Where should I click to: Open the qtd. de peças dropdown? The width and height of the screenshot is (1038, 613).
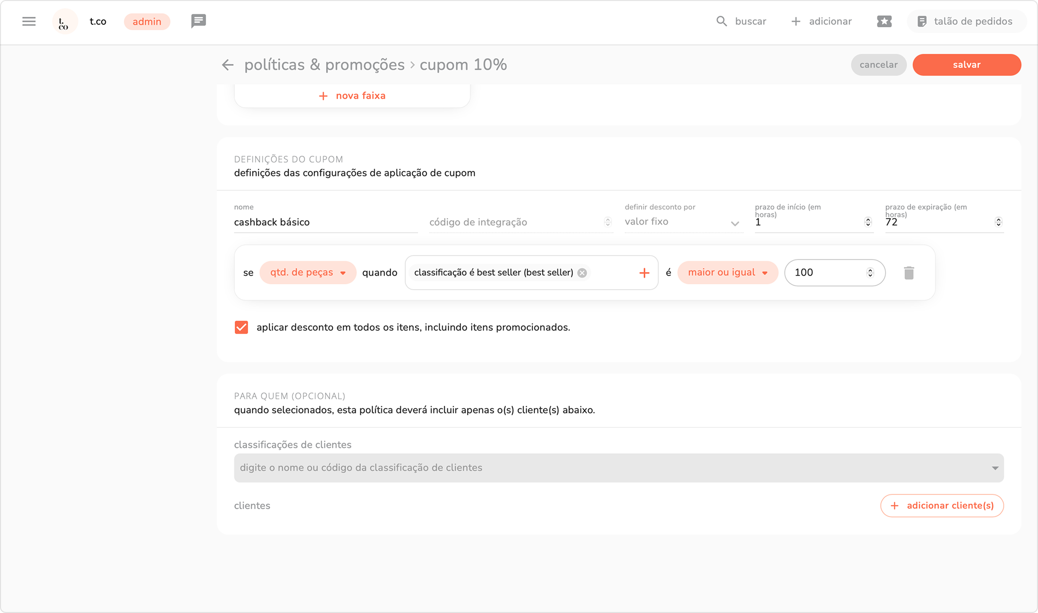(307, 272)
